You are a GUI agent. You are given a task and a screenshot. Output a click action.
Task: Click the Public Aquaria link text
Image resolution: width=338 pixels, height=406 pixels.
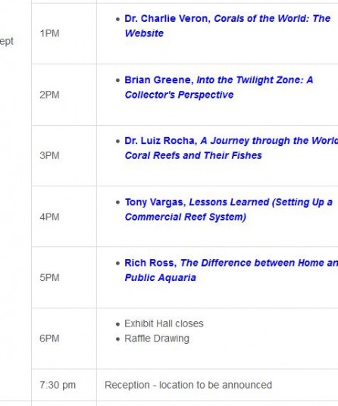tap(161, 278)
